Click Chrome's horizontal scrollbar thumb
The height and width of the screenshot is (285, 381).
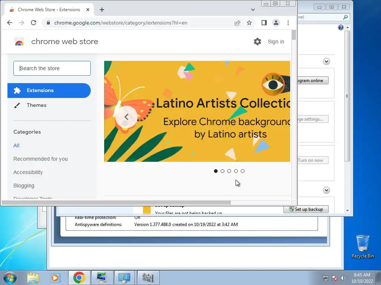pyautogui.click(x=116, y=203)
